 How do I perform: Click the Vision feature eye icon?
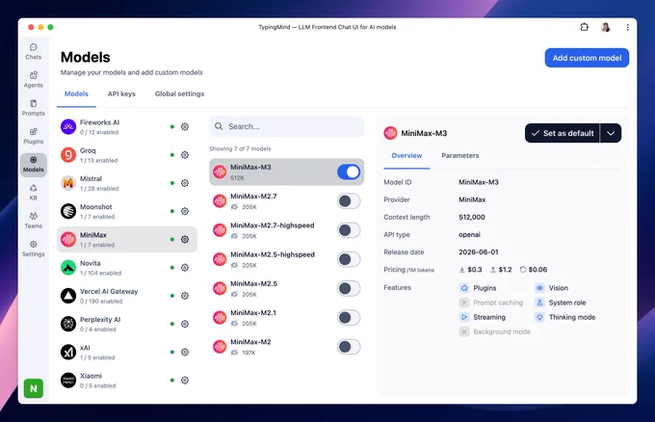539,288
